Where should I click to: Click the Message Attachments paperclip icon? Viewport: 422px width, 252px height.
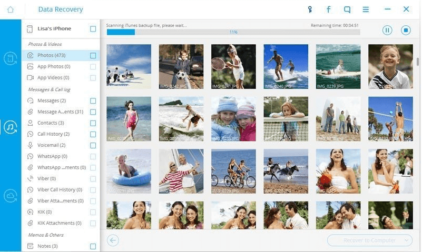pos(30,112)
